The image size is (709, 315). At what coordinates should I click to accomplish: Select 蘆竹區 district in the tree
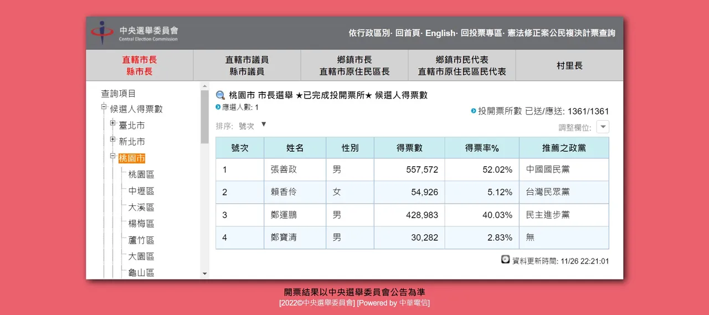click(141, 240)
